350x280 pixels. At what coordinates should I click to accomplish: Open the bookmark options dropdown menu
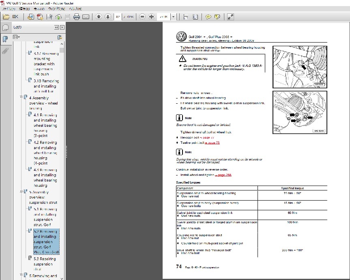[17, 37]
